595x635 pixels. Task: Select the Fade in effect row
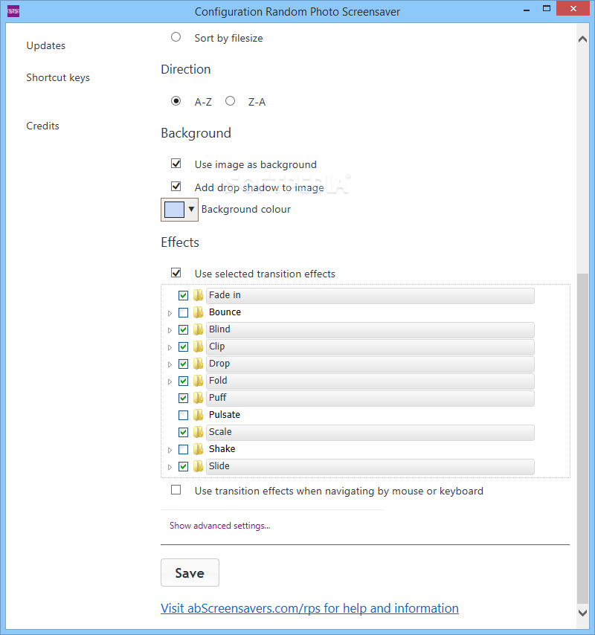pos(370,296)
